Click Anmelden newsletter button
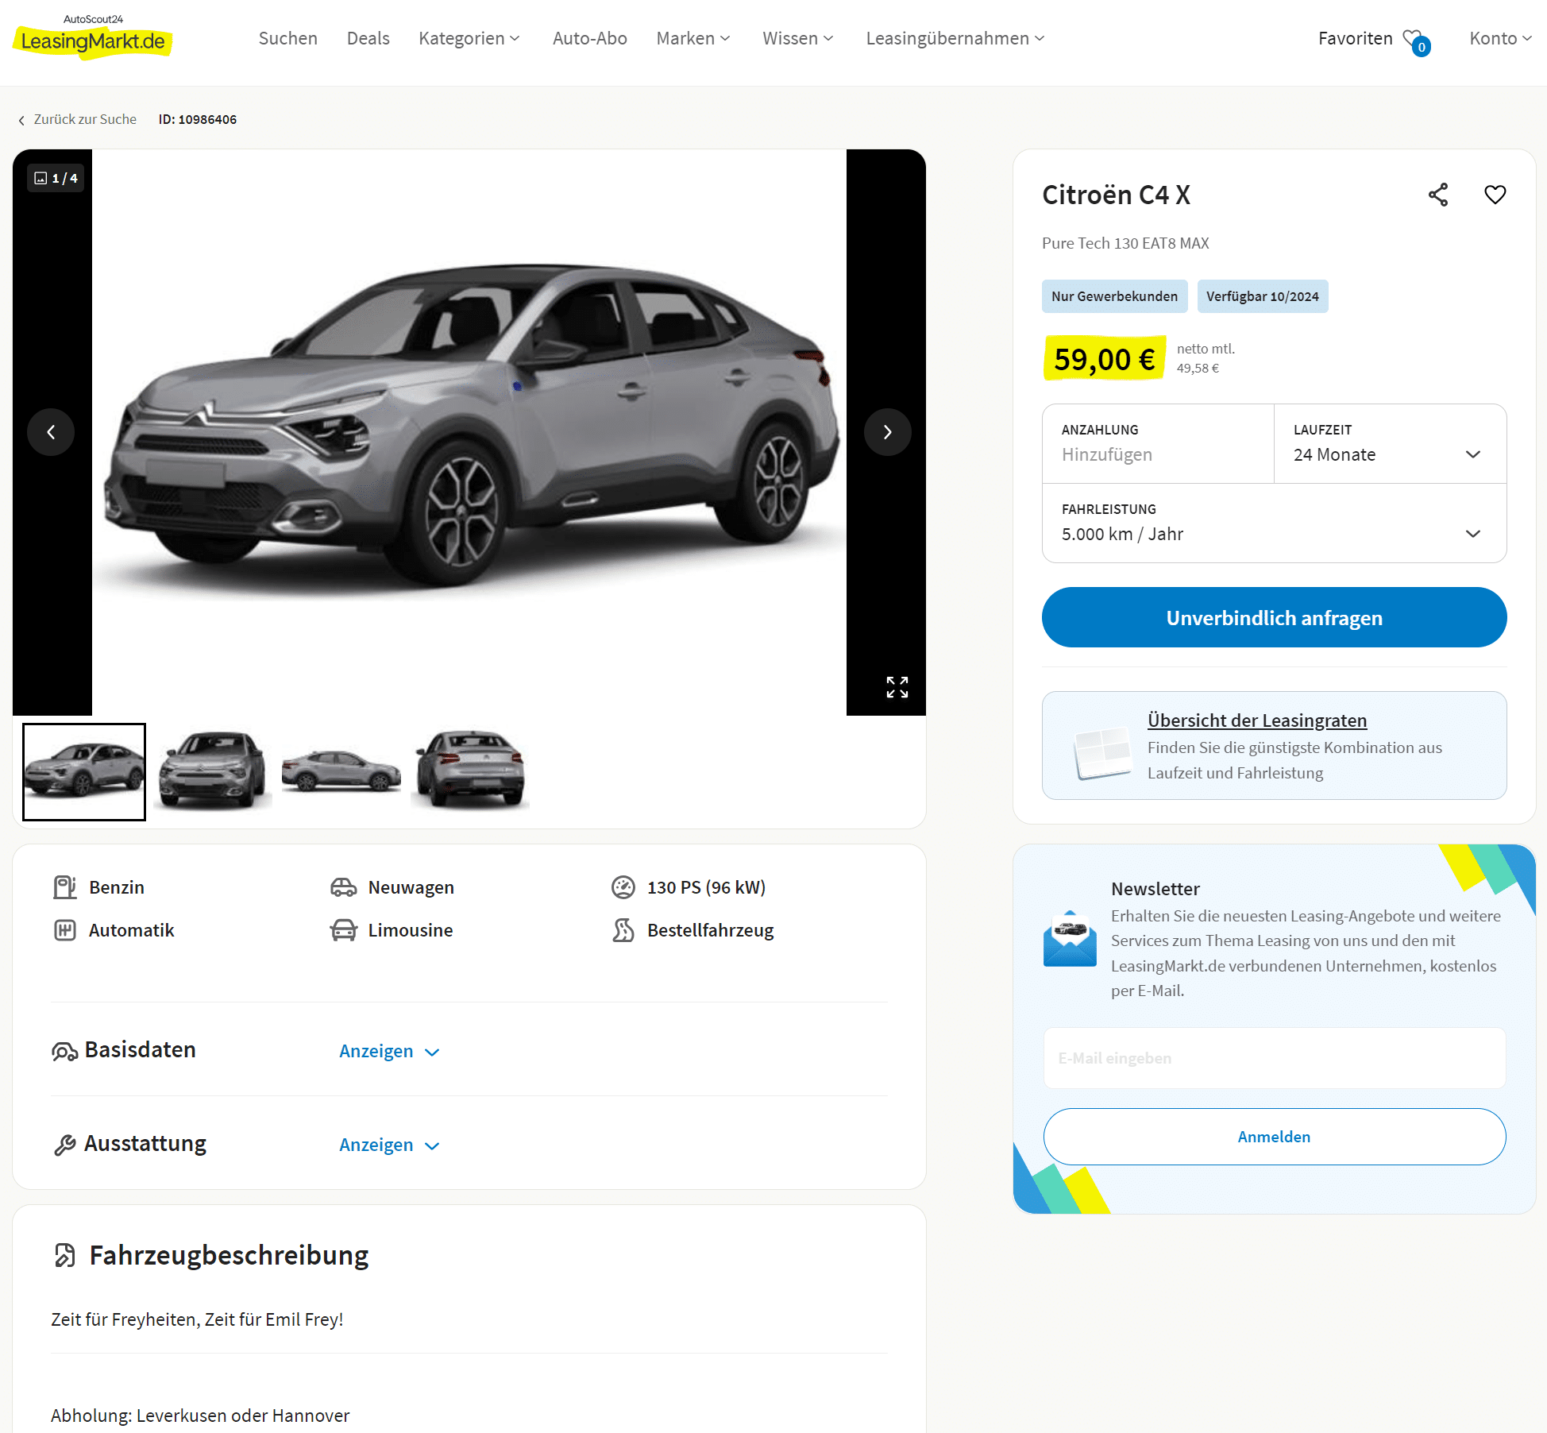The height and width of the screenshot is (1433, 1547). pos(1274,1137)
